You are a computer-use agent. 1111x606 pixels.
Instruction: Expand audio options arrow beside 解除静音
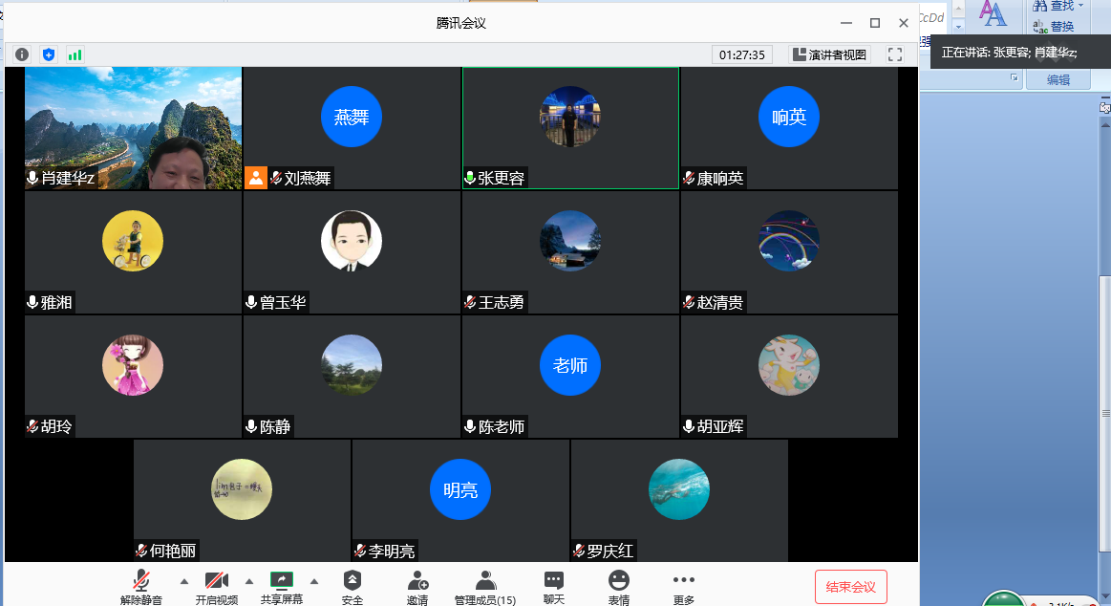[x=184, y=581]
